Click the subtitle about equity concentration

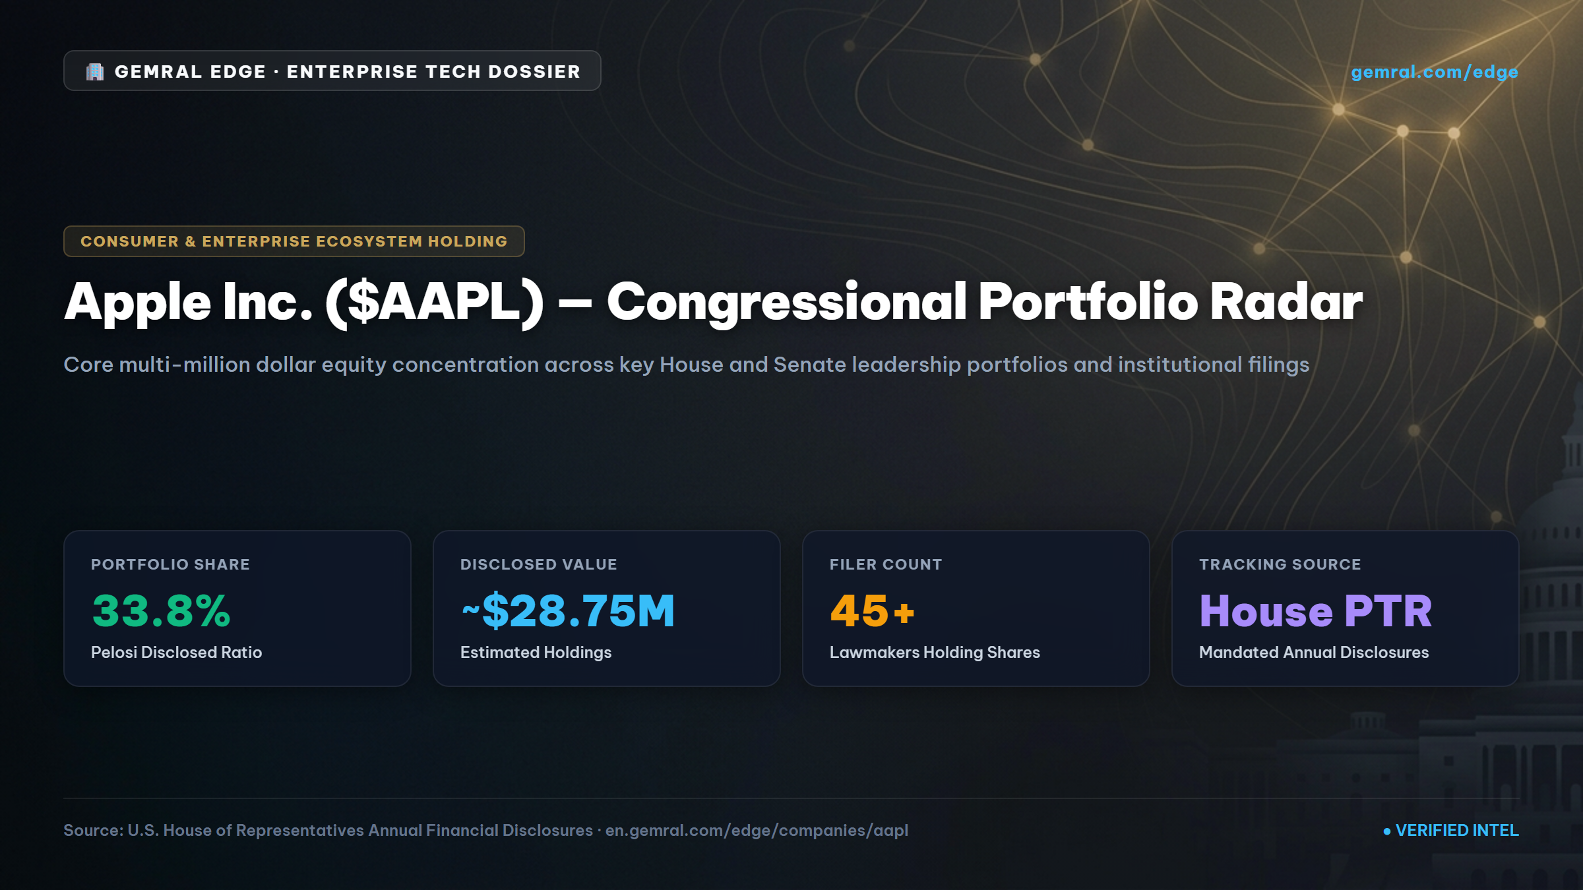point(687,365)
